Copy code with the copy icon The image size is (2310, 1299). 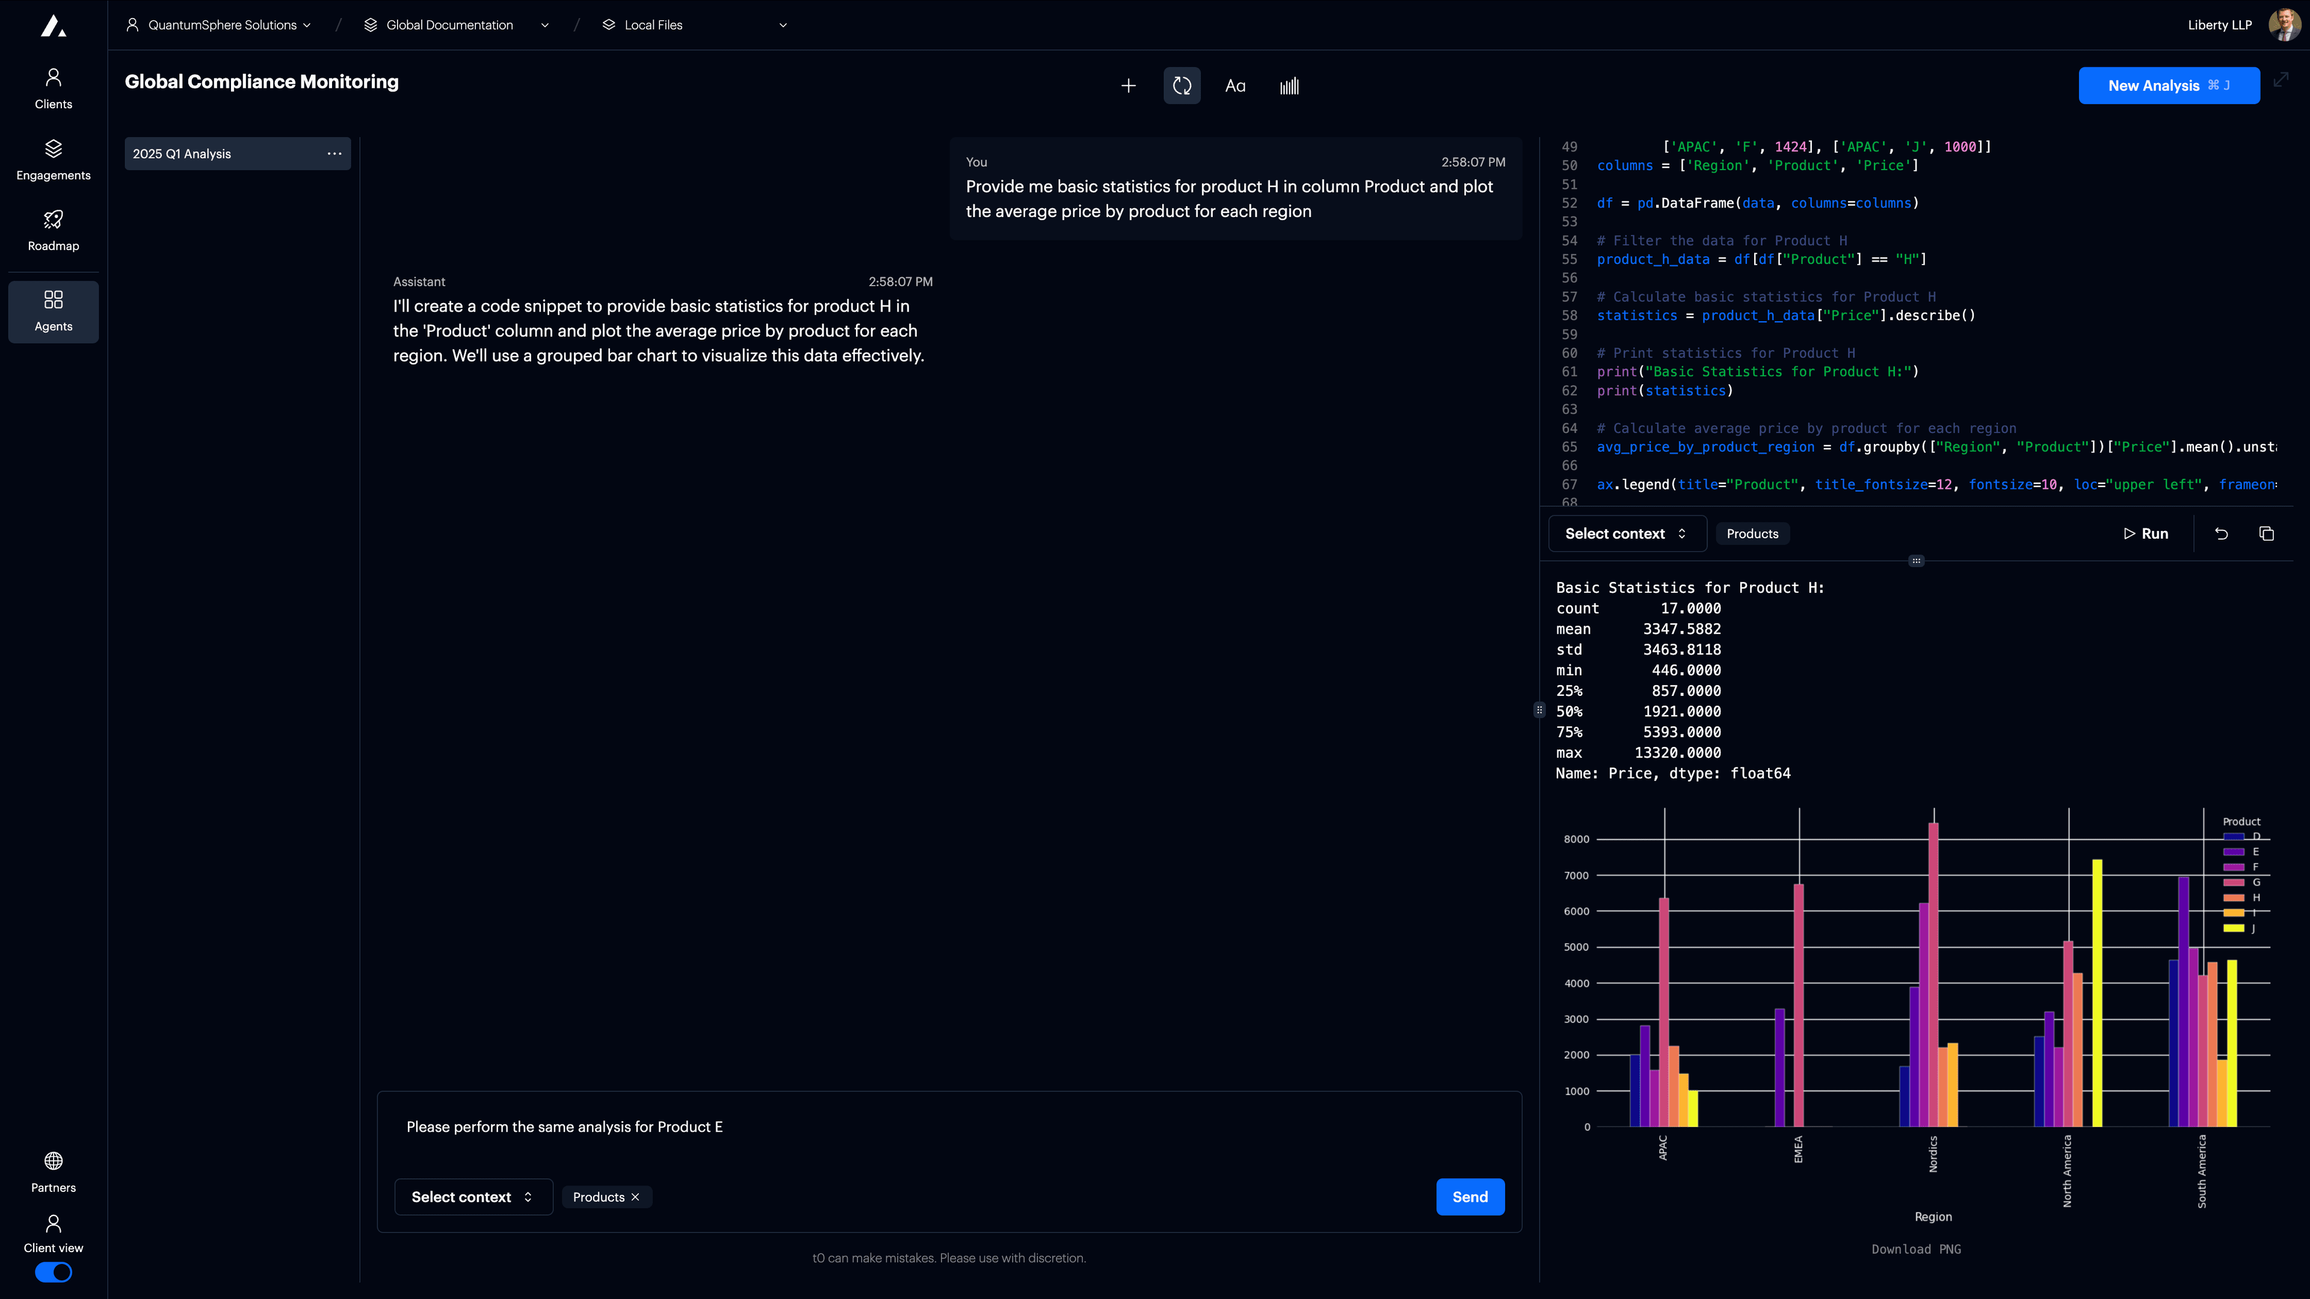pyautogui.click(x=2266, y=533)
